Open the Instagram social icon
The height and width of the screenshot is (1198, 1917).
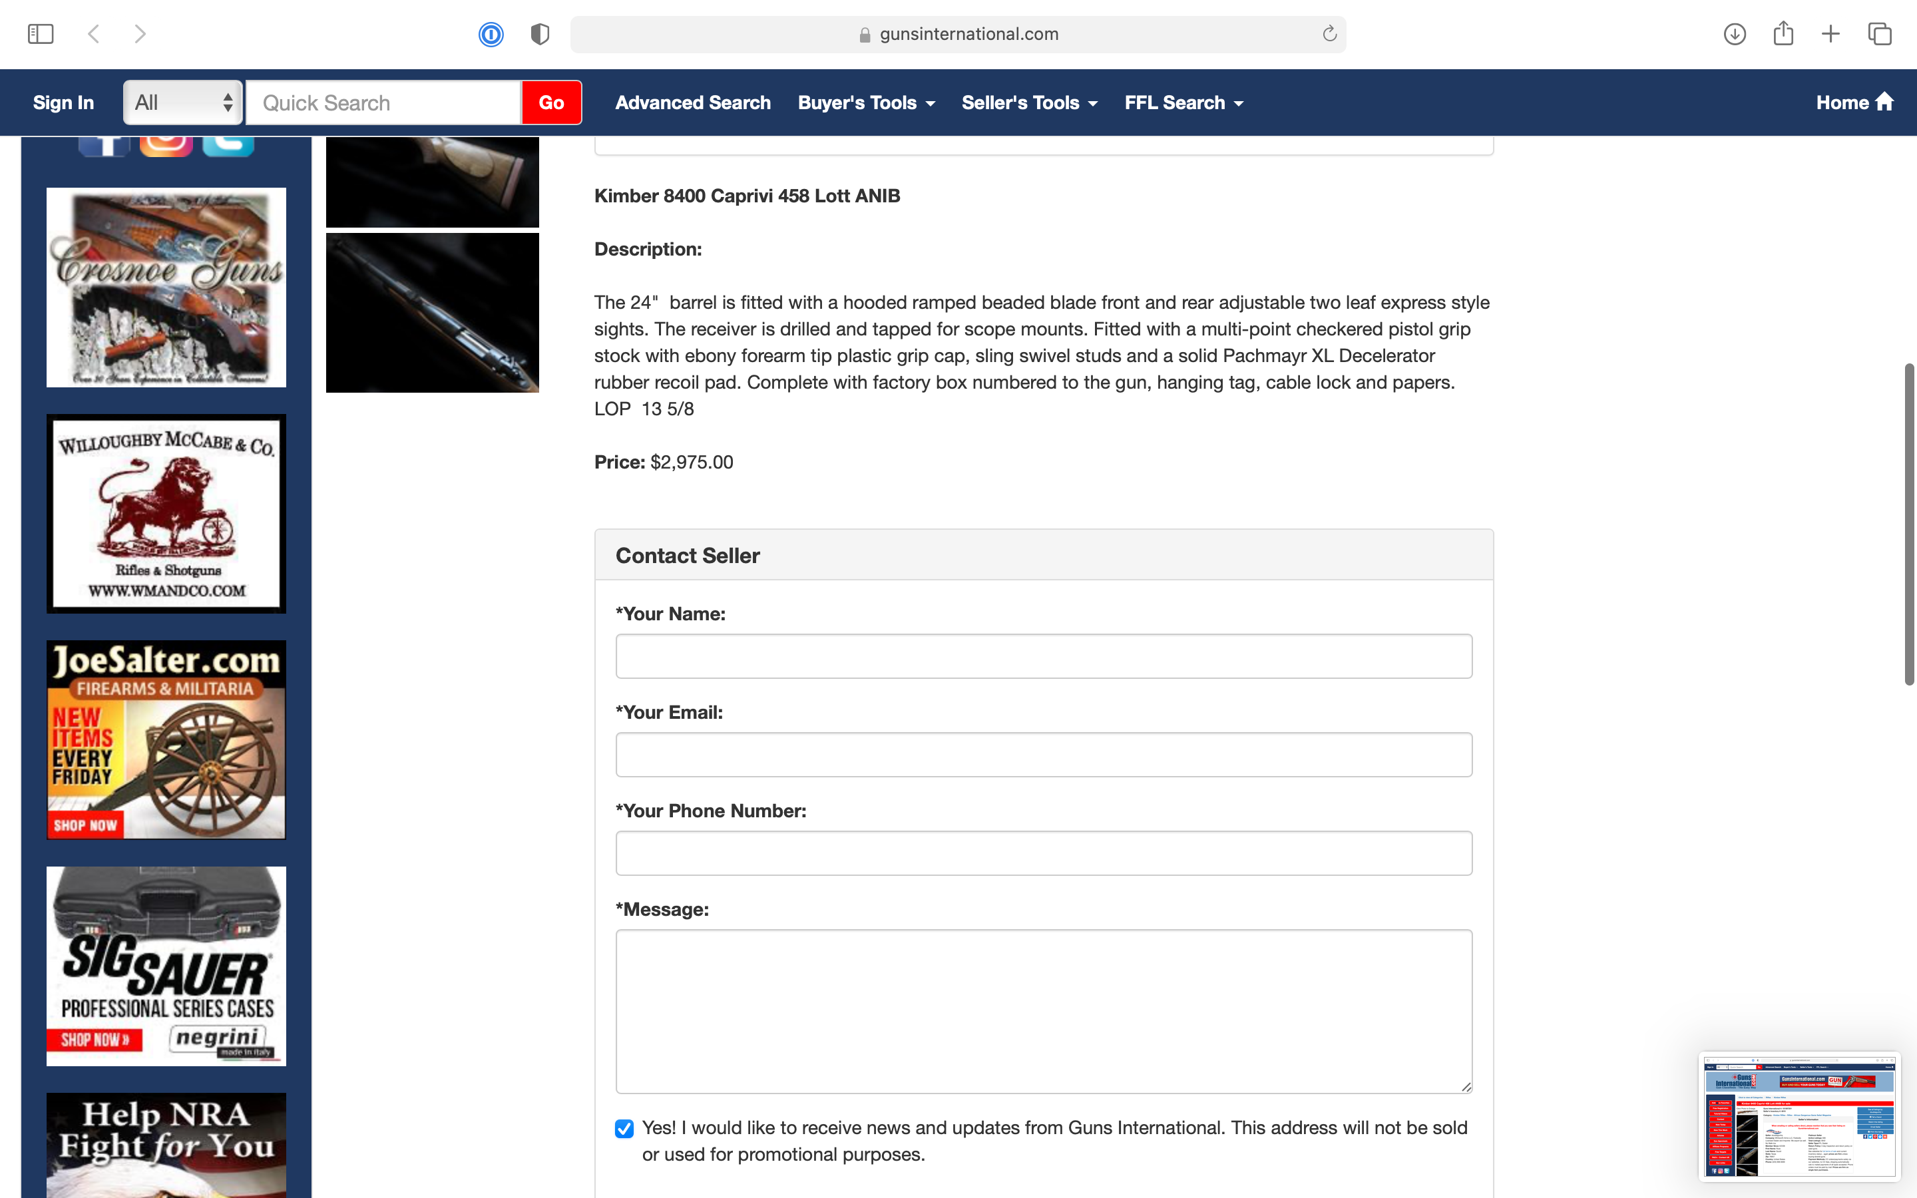pyautogui.click(x=166, y=146)
